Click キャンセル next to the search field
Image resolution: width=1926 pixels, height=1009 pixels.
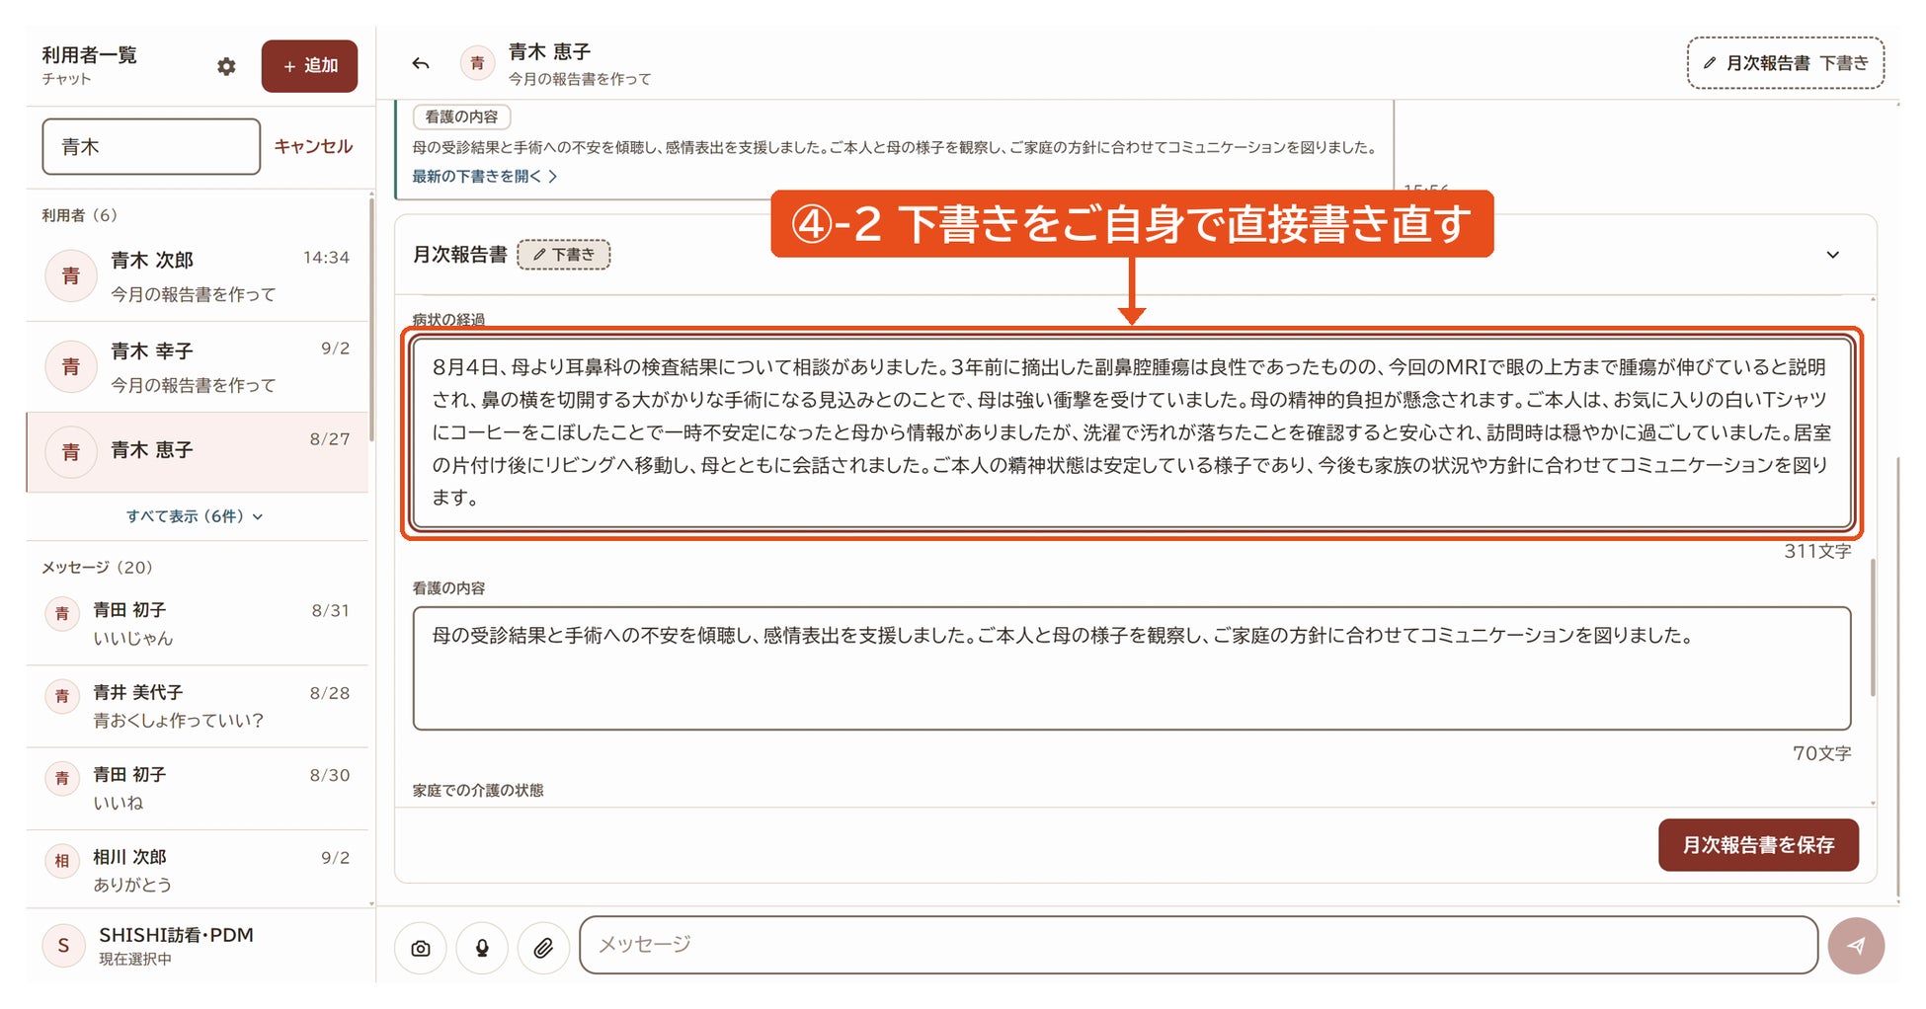(x=313, y=146)
